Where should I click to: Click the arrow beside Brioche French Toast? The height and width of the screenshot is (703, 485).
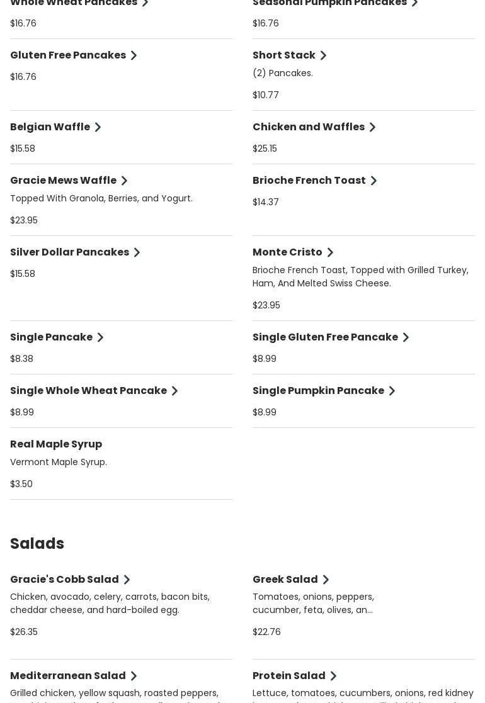374,181
